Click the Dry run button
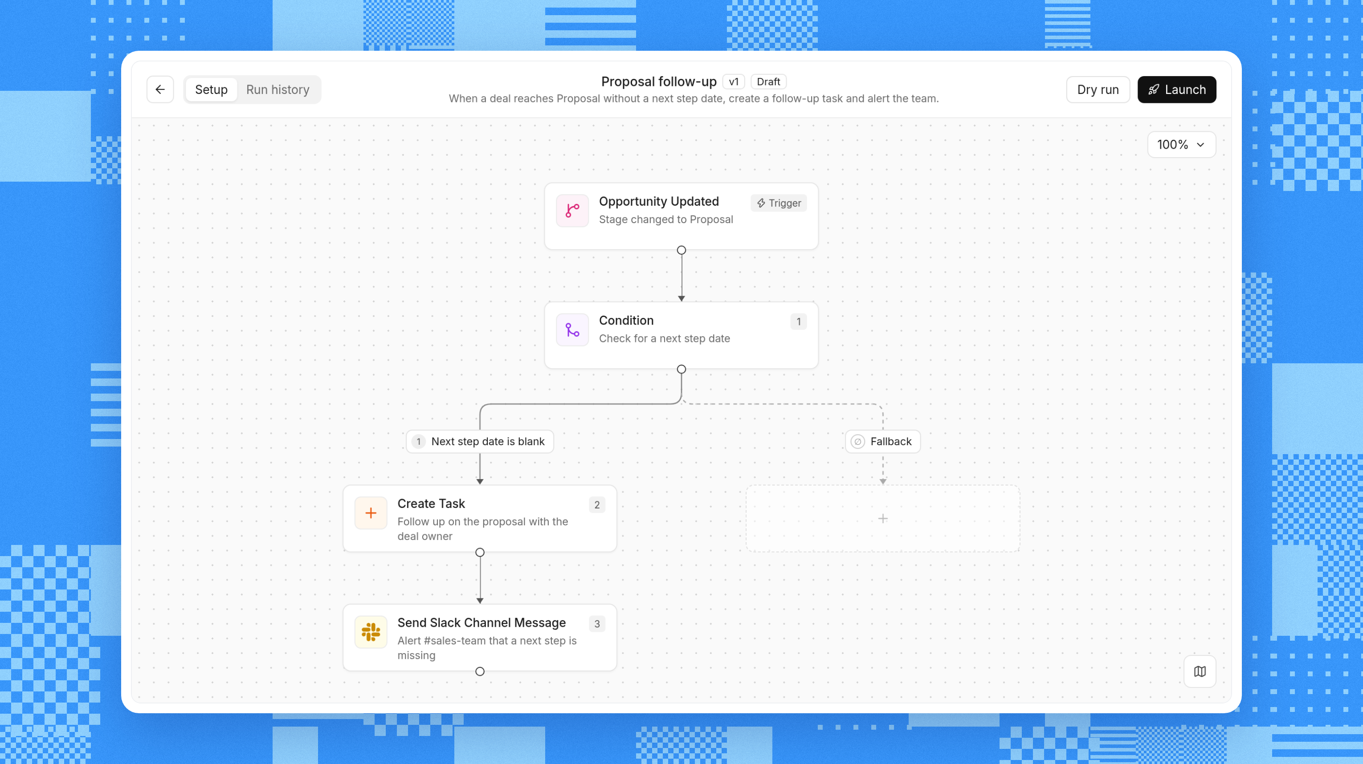Viewport: 1363px width, 764px height. 1098,89
